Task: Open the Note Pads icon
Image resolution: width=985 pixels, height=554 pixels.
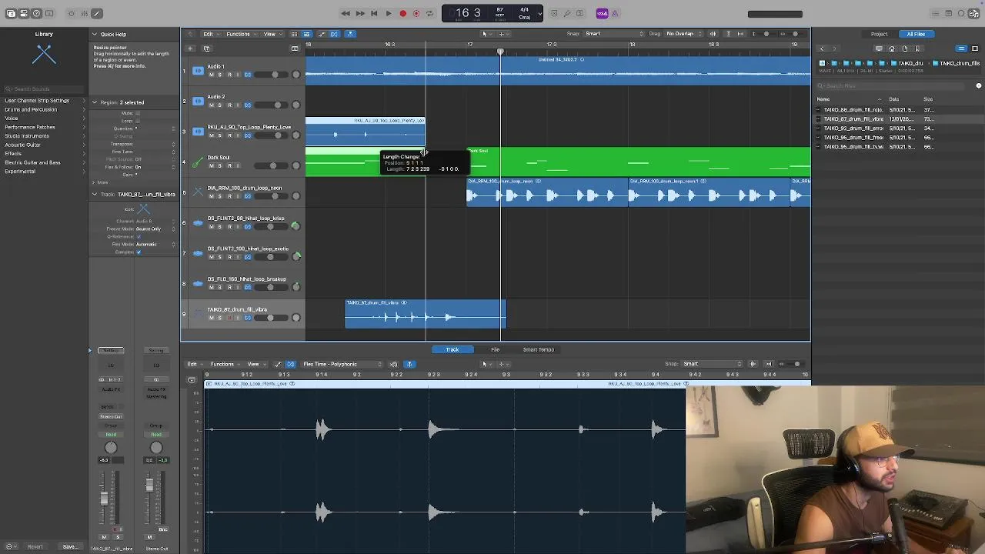Action: [x=949, y=13]
